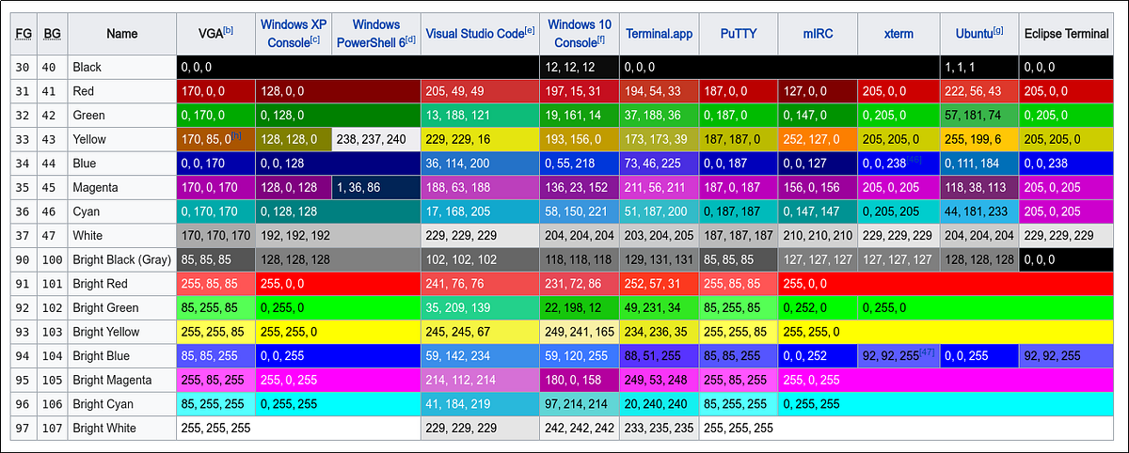Pick Windows 10 Console Bright Magenta swatch 180, 0, 158
Viewport: 1129px width, 453px height.
580,380
